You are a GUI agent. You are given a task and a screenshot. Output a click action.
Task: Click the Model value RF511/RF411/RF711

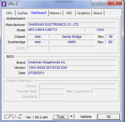(x=55, y=30)
